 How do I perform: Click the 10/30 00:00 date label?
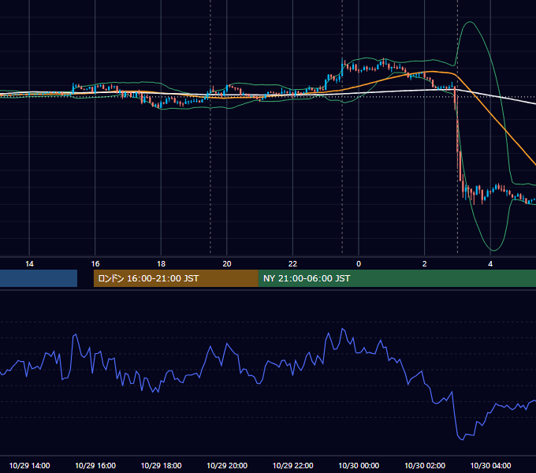click(x=359, y=465)
